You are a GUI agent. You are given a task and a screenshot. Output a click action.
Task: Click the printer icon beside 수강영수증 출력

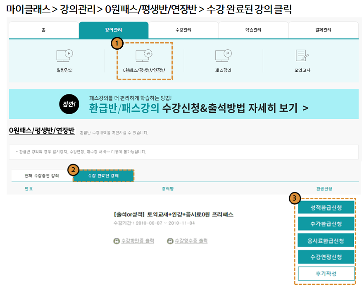point(170,241)
